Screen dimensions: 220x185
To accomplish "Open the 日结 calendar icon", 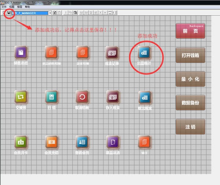I will pyautogui.click(x=52, y=97).
